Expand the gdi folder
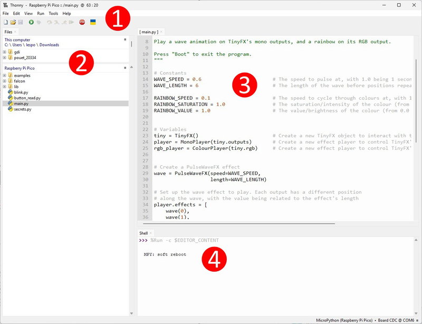The image size is (422, 324). tap(5, 52)
